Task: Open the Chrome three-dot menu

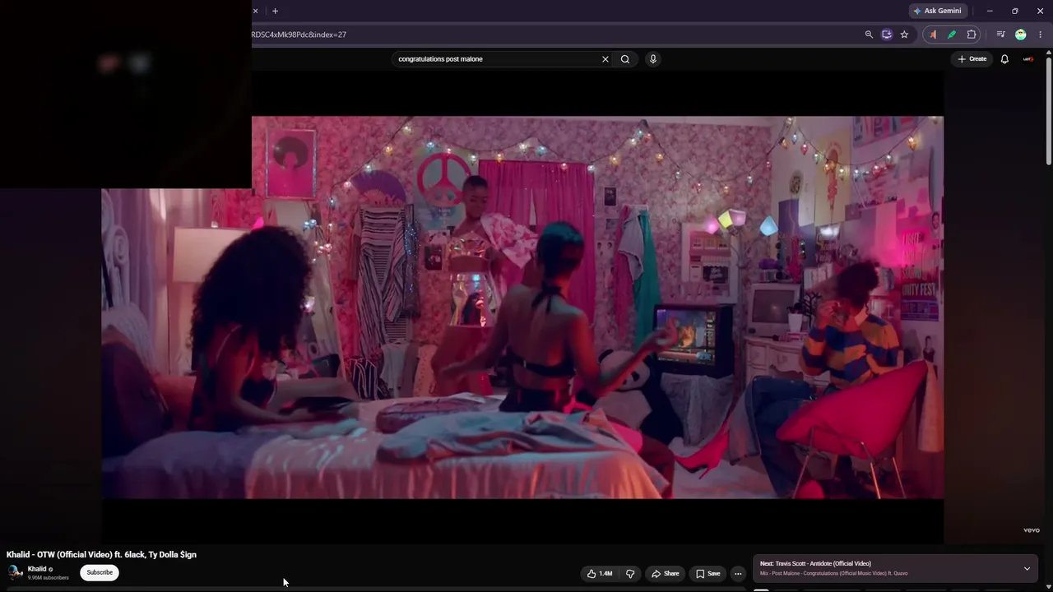Action: coord(1040,35)
